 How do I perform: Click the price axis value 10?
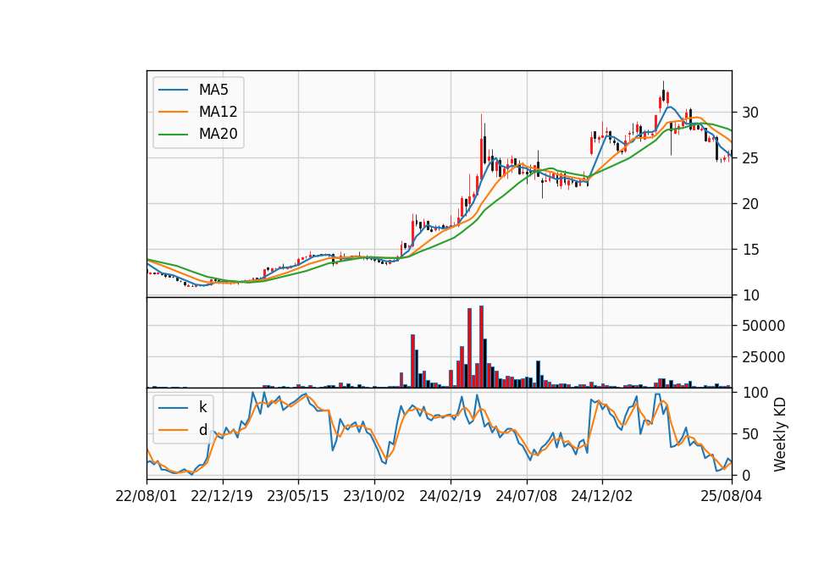[x=750, y=295]
